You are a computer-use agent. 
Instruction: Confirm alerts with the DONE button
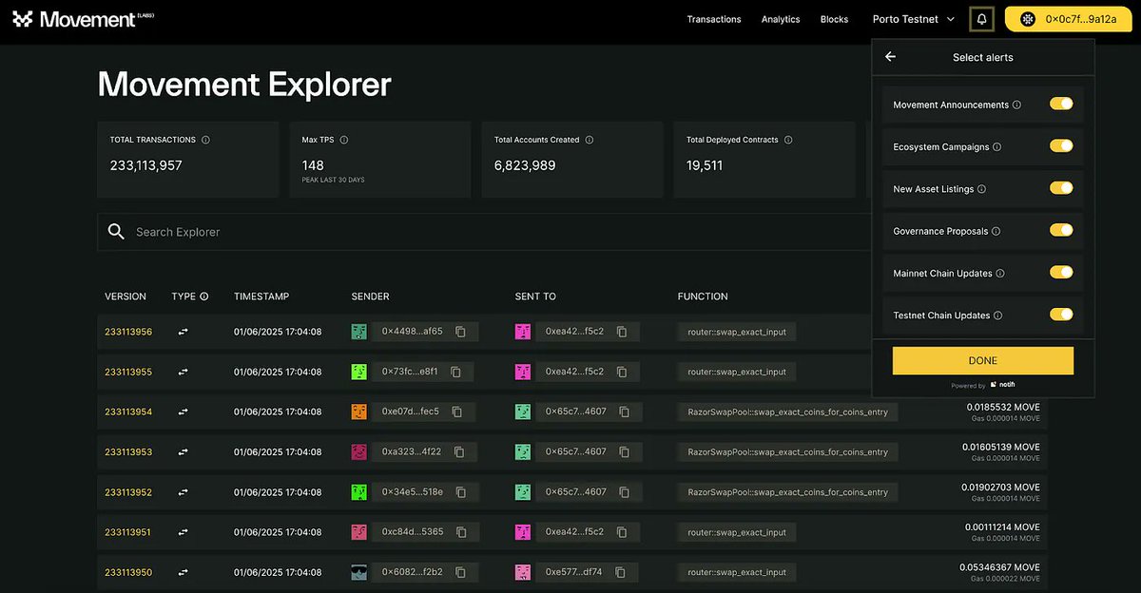(982, 360)
